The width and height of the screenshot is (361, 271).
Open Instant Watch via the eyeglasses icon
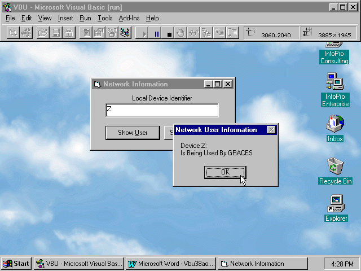(x=193, y=33)
